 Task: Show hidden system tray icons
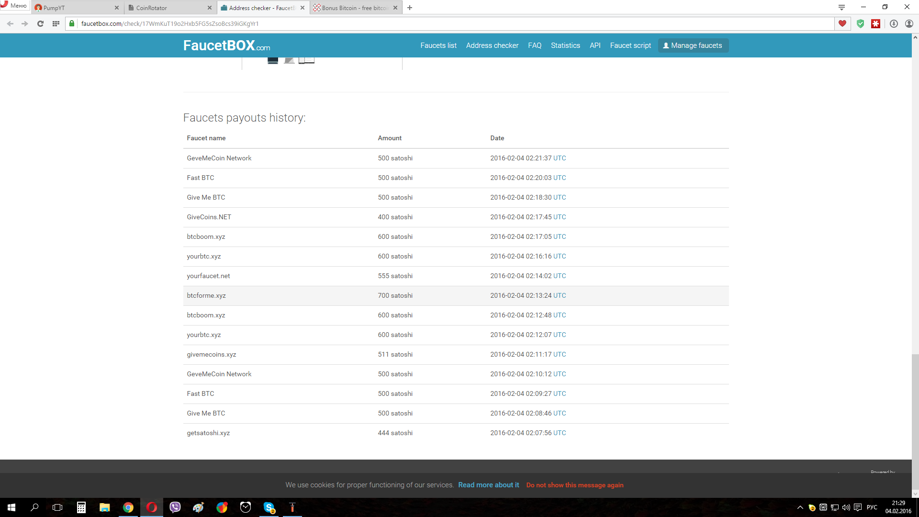(800, 507)
